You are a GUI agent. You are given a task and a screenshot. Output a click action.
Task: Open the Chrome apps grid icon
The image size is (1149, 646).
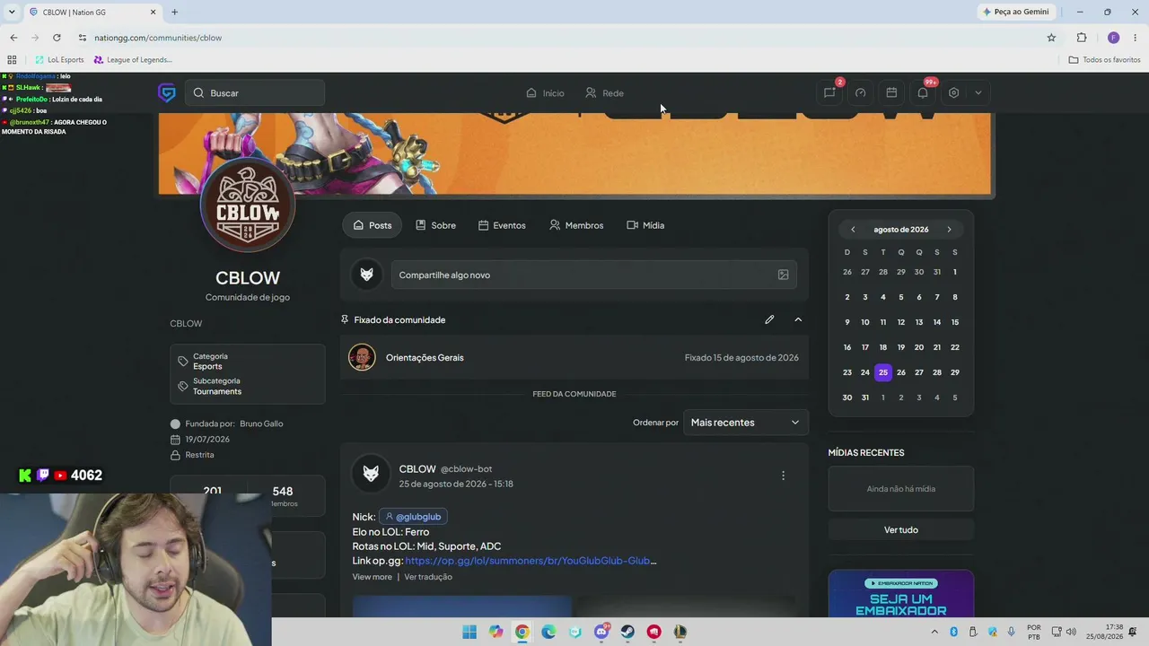tap(12, 60)
